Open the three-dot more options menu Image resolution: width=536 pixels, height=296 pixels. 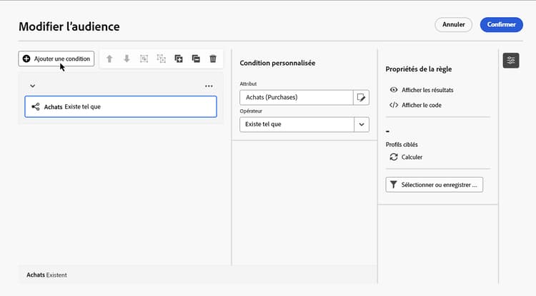pyautogui.click(x=209, y=86)
